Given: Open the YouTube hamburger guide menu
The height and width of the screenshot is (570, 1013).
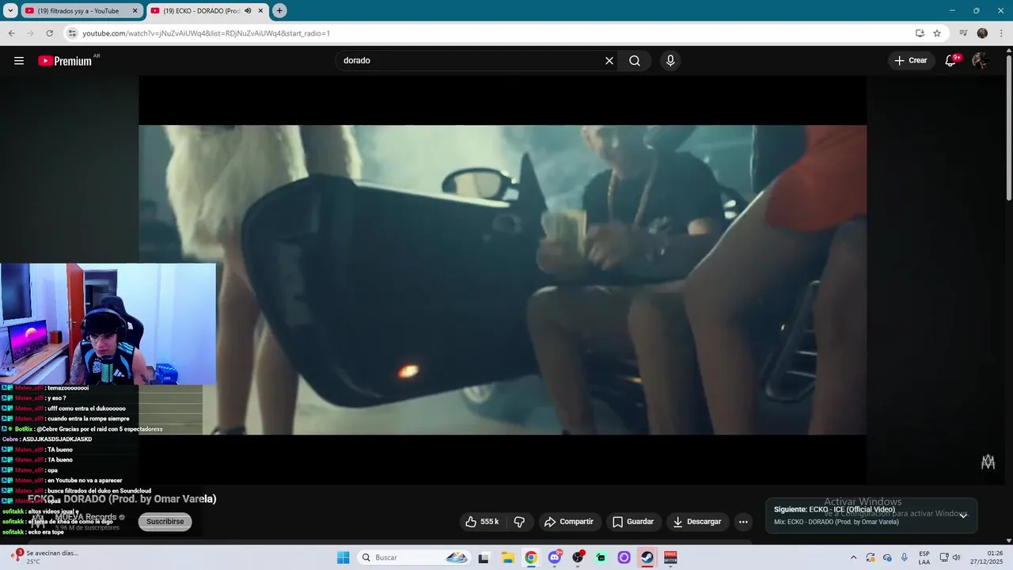Looking at the screenshot, I should coord(19,60).
